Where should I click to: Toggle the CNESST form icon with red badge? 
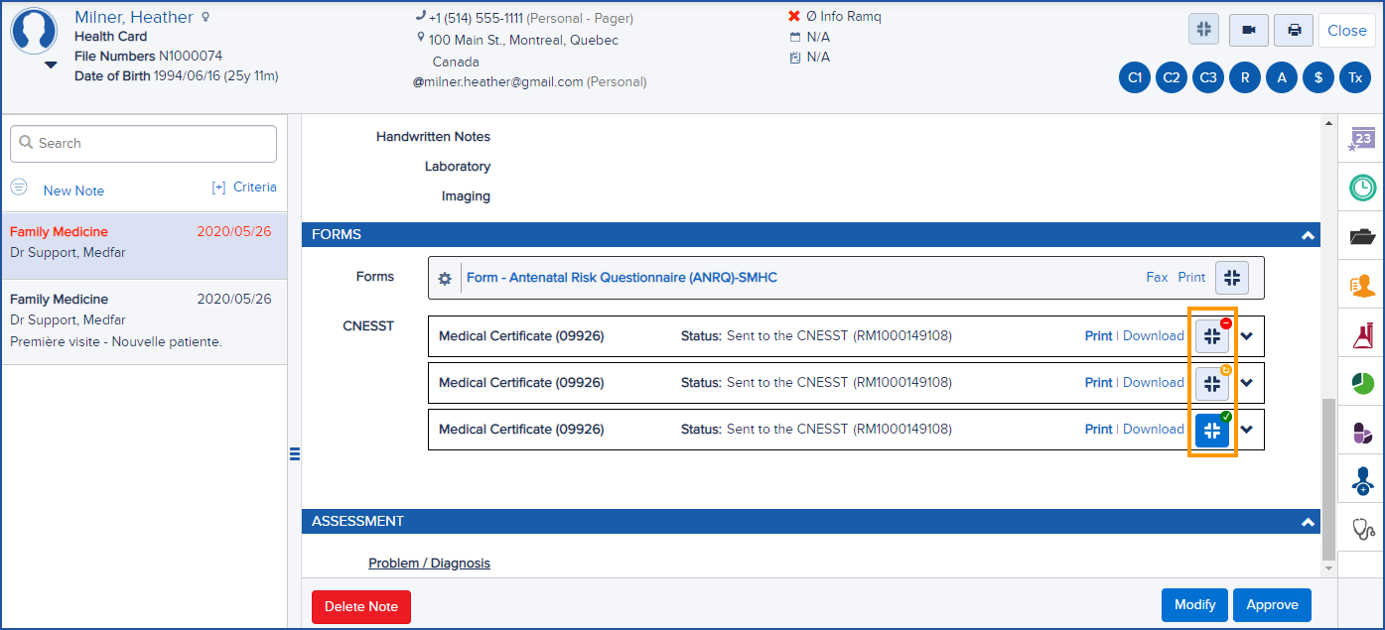point(1211,335)
